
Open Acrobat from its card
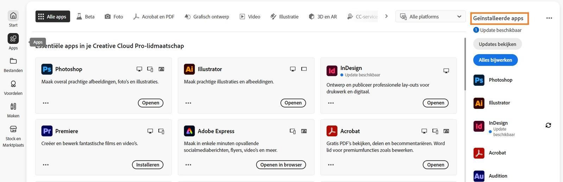tap(436, 165)
